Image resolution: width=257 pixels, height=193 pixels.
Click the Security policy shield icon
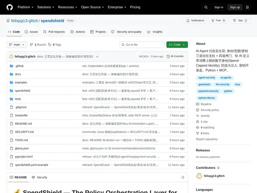tap(198, 110)
